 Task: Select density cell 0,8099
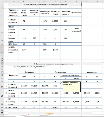[55, 21]
